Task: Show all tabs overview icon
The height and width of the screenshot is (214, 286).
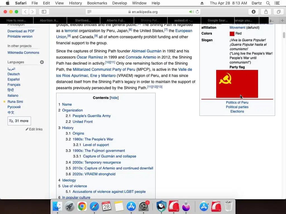Action: pos(278,12)
